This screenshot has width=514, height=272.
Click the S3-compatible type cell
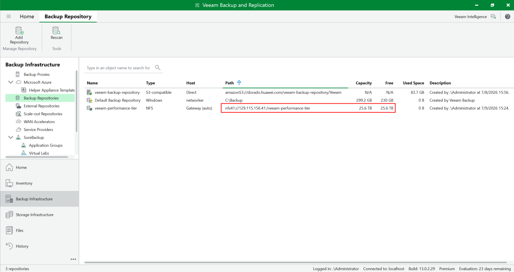pyautogui.click(x=159, y=93)
